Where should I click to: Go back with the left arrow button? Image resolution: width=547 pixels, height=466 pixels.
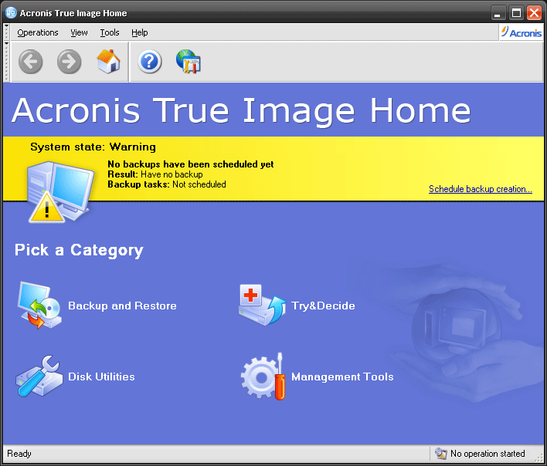(x=31, y=62)
